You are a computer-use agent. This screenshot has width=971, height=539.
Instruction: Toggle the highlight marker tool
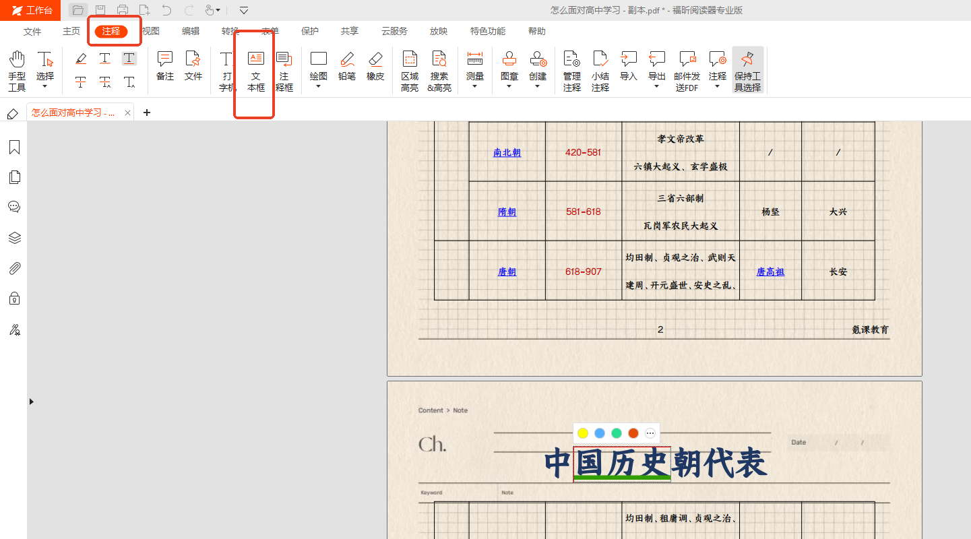point(81,59)
